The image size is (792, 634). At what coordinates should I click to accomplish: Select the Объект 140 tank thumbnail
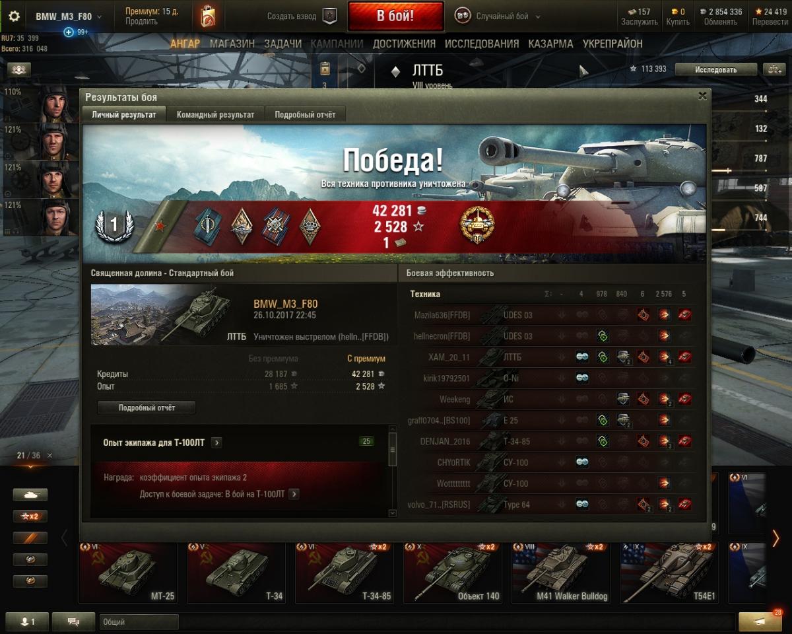453,573
